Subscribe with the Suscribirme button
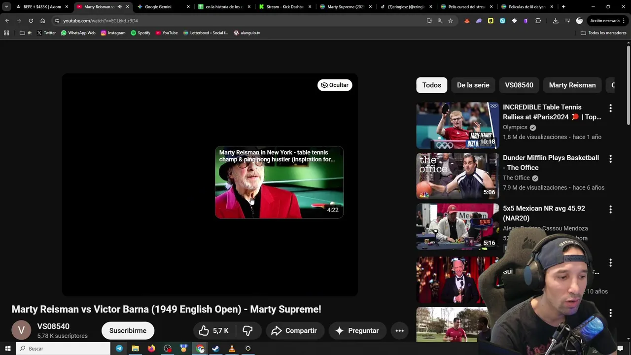Viewport: 631px width, 355px height. (128, 331)
